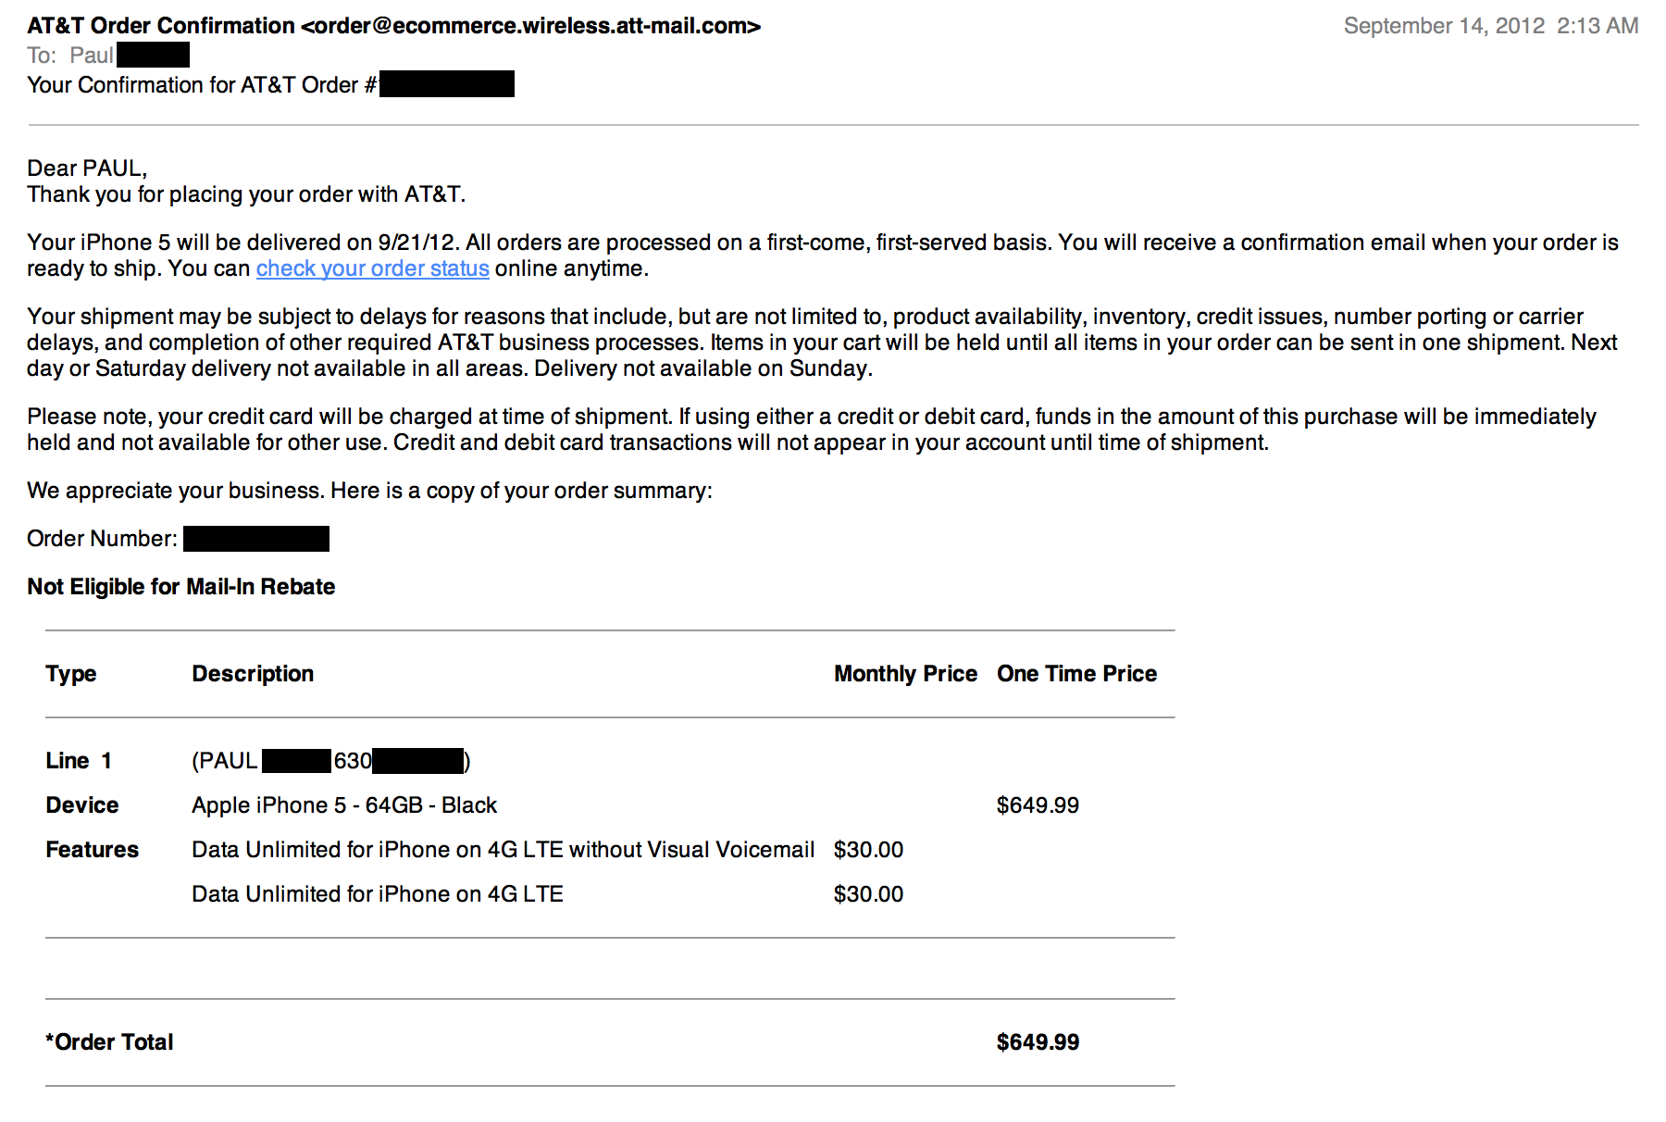Select the AT&T Order Confirmation sender name
This screenshot has height=1122, width=1666.
(x=161, y=26)
